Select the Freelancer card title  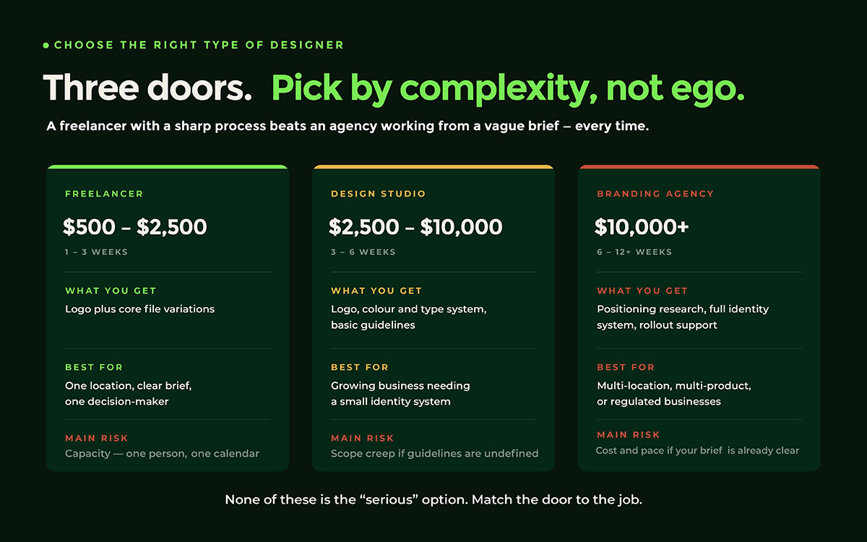point(104,194)
